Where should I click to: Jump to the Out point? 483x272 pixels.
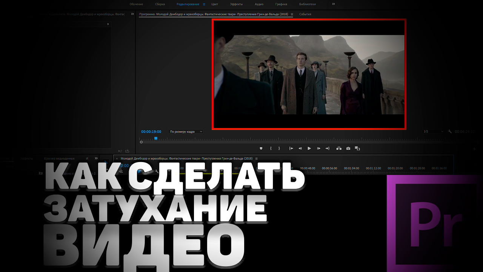tap(328, 148)
